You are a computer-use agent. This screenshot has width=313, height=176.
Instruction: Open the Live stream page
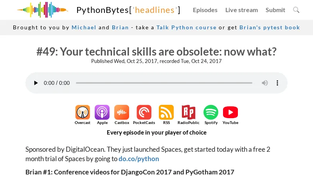[241, 10]
